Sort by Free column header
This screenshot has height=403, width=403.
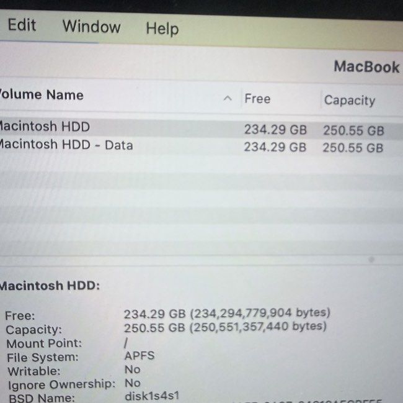257,99
